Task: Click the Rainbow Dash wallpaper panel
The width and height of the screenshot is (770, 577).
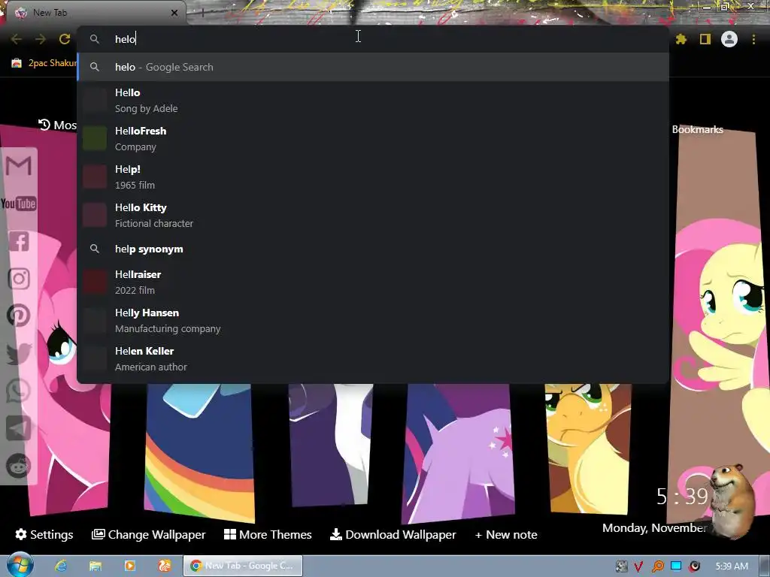Action: click(x=199, y=452)
